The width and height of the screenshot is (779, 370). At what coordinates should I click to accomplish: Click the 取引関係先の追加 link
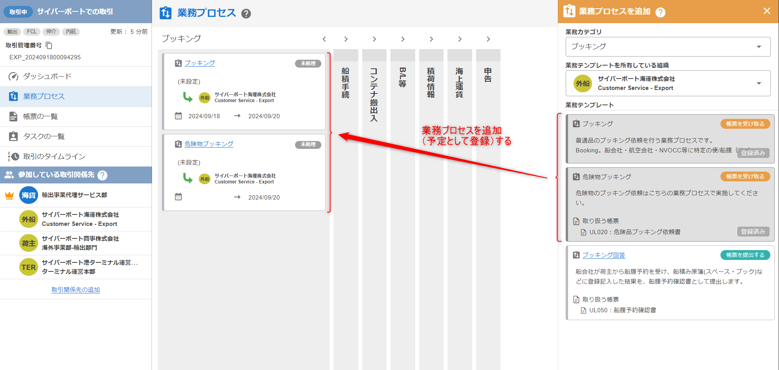point(76,290)
